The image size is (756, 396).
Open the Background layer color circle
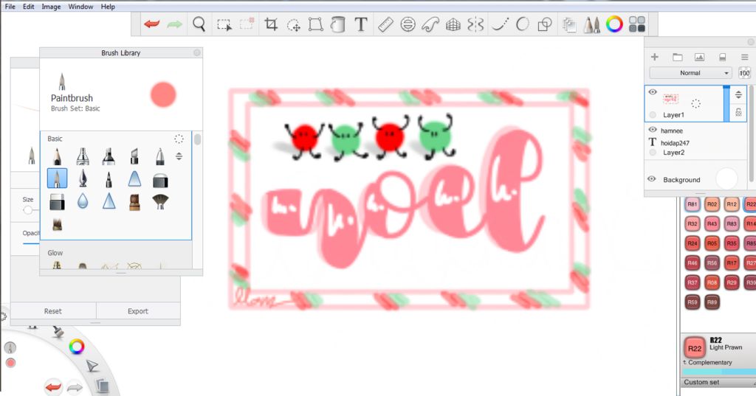pyautogui.click(x=726, y=178)
